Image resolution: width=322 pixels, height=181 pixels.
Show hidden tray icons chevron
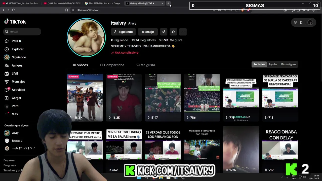pos(282,177)
